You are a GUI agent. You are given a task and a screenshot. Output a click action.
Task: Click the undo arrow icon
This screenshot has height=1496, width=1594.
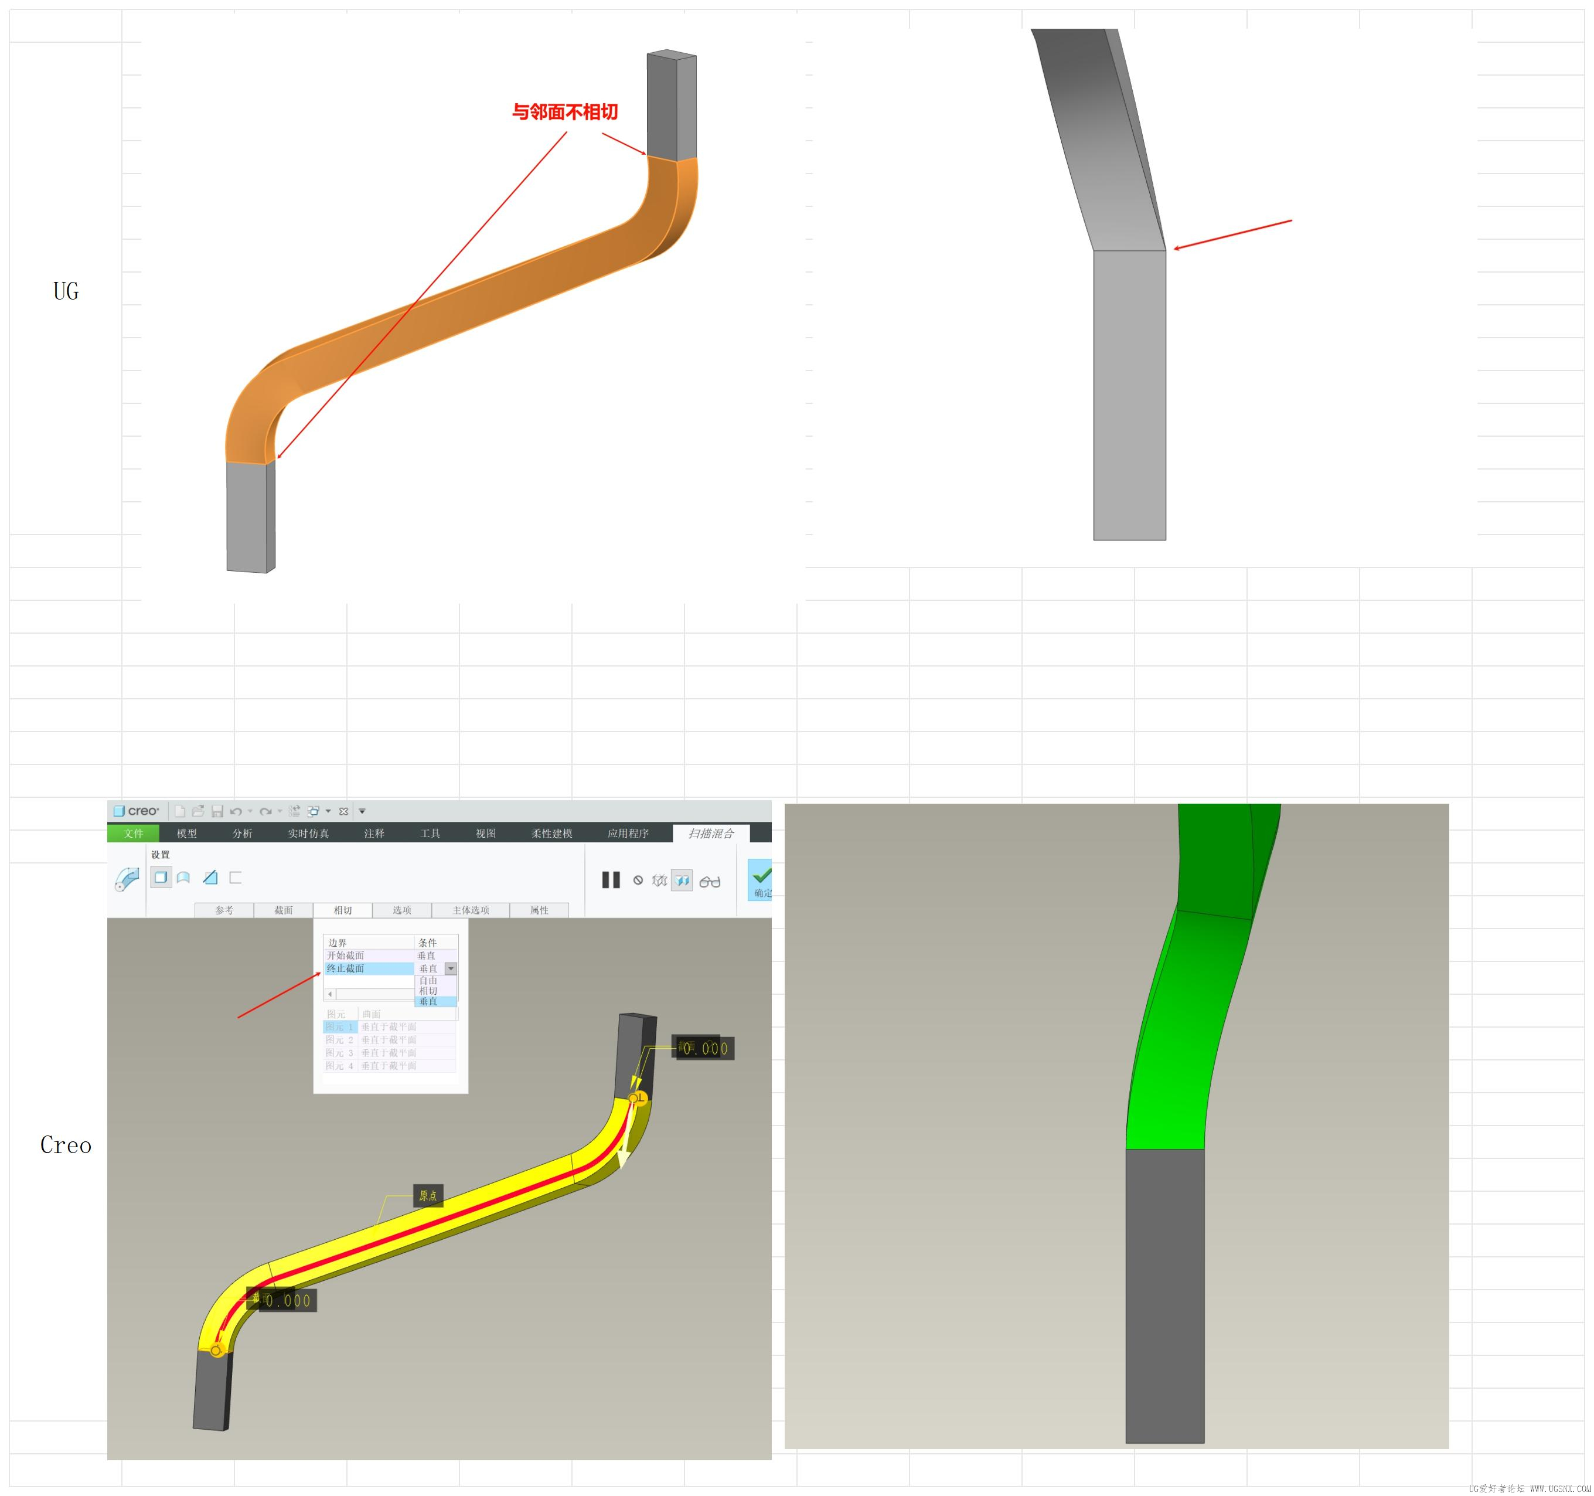point(236,811)
